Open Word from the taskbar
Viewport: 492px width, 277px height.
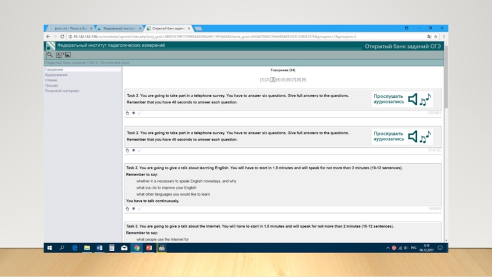(x=100, y=248)
